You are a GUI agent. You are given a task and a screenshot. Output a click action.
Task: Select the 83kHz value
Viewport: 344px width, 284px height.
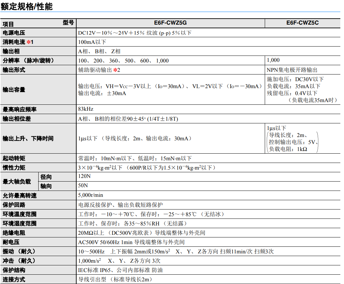tap(86, 109)
